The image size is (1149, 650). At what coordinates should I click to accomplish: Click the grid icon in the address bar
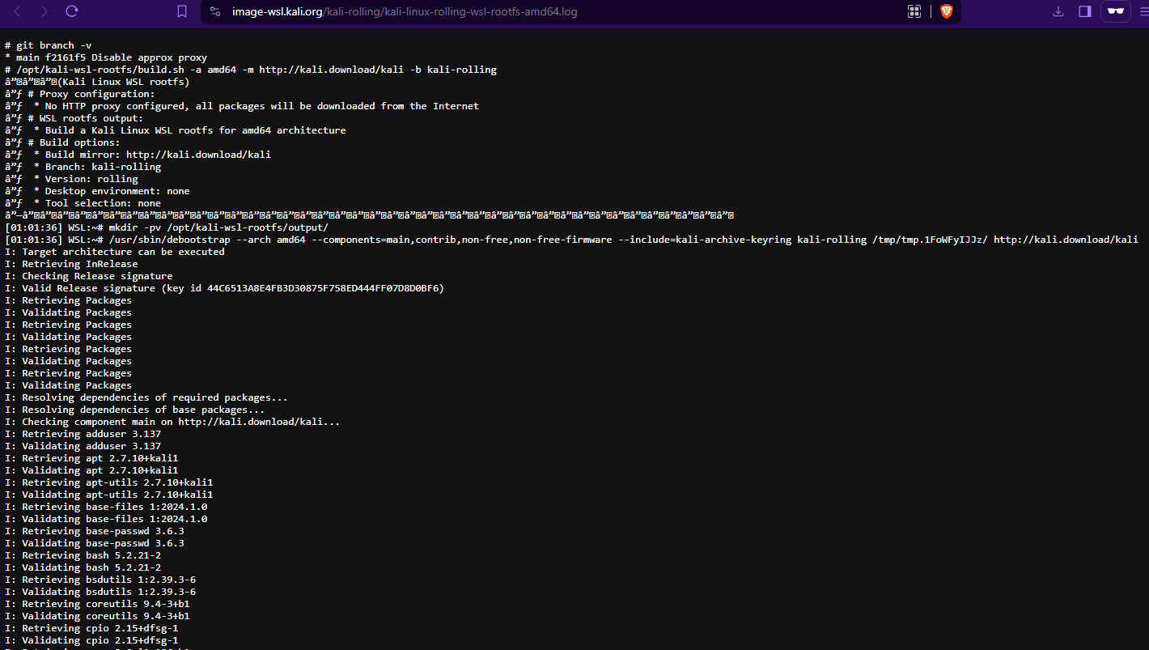coord(914,11)
